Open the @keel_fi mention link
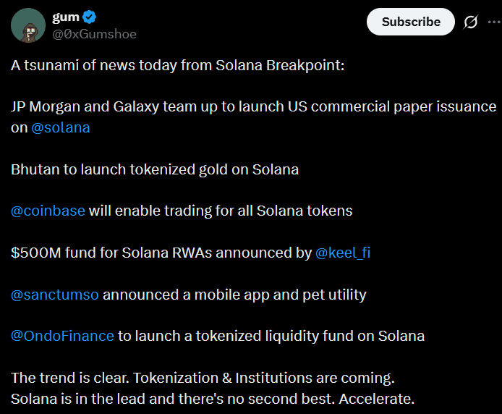502x414 pixels. coord(343,253)
